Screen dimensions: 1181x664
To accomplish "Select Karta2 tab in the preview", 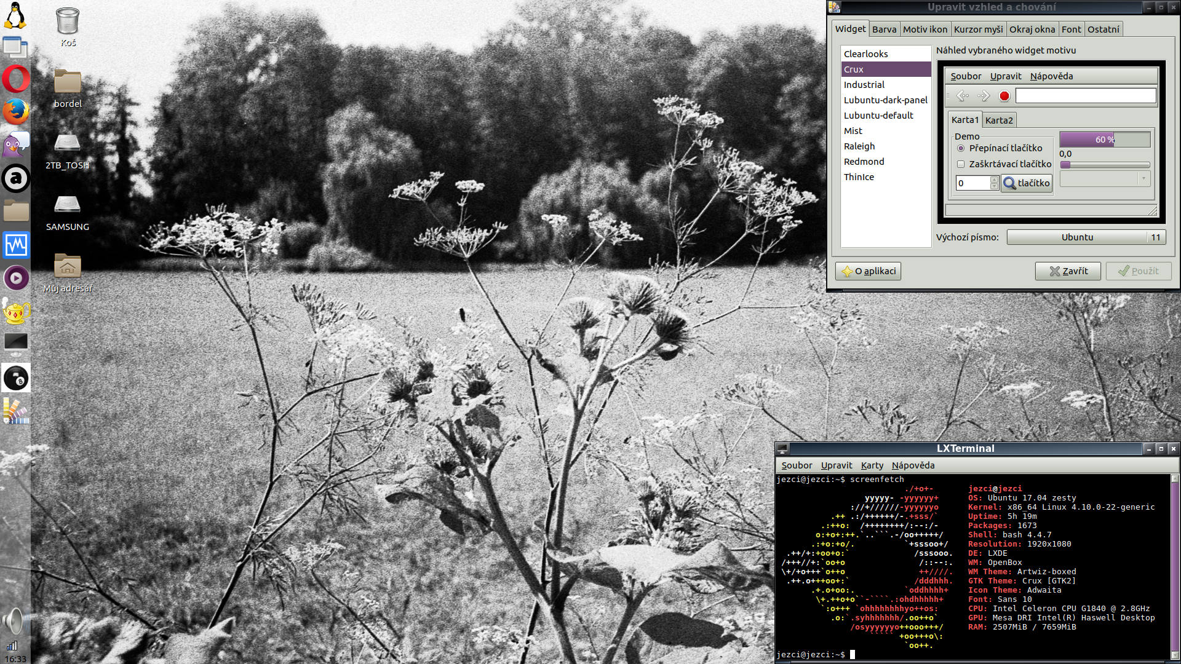I will coord(999,121).
